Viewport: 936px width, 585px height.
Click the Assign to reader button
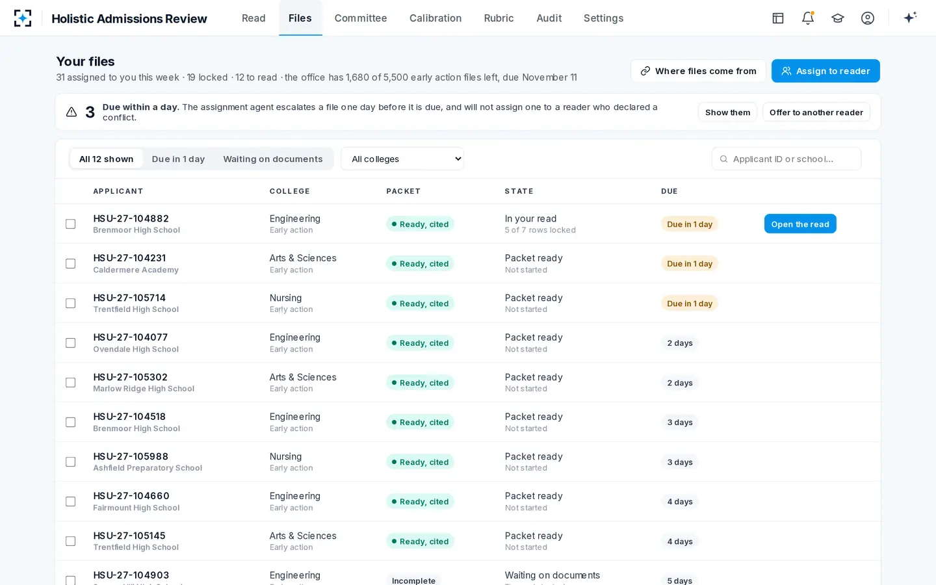coord(825,71)
